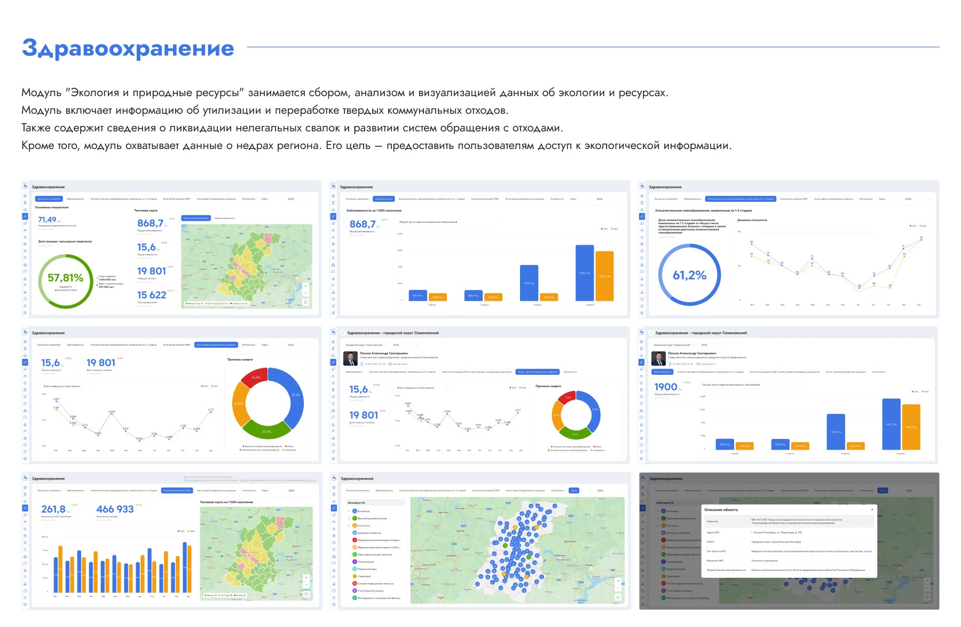Uncheck "Больница" category on undimmed markers map

[x=350, y=511]
